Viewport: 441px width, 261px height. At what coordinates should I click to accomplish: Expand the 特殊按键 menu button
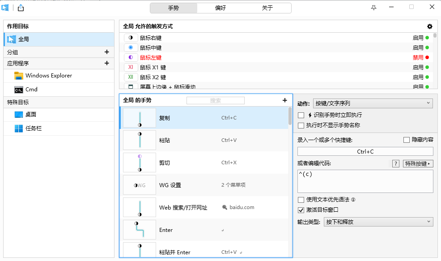(x=418, y=163)
